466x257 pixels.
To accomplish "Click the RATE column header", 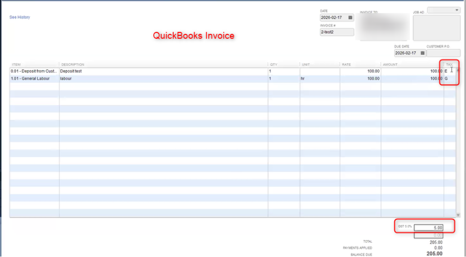I will pyautogui.click(x=346, y=65).
